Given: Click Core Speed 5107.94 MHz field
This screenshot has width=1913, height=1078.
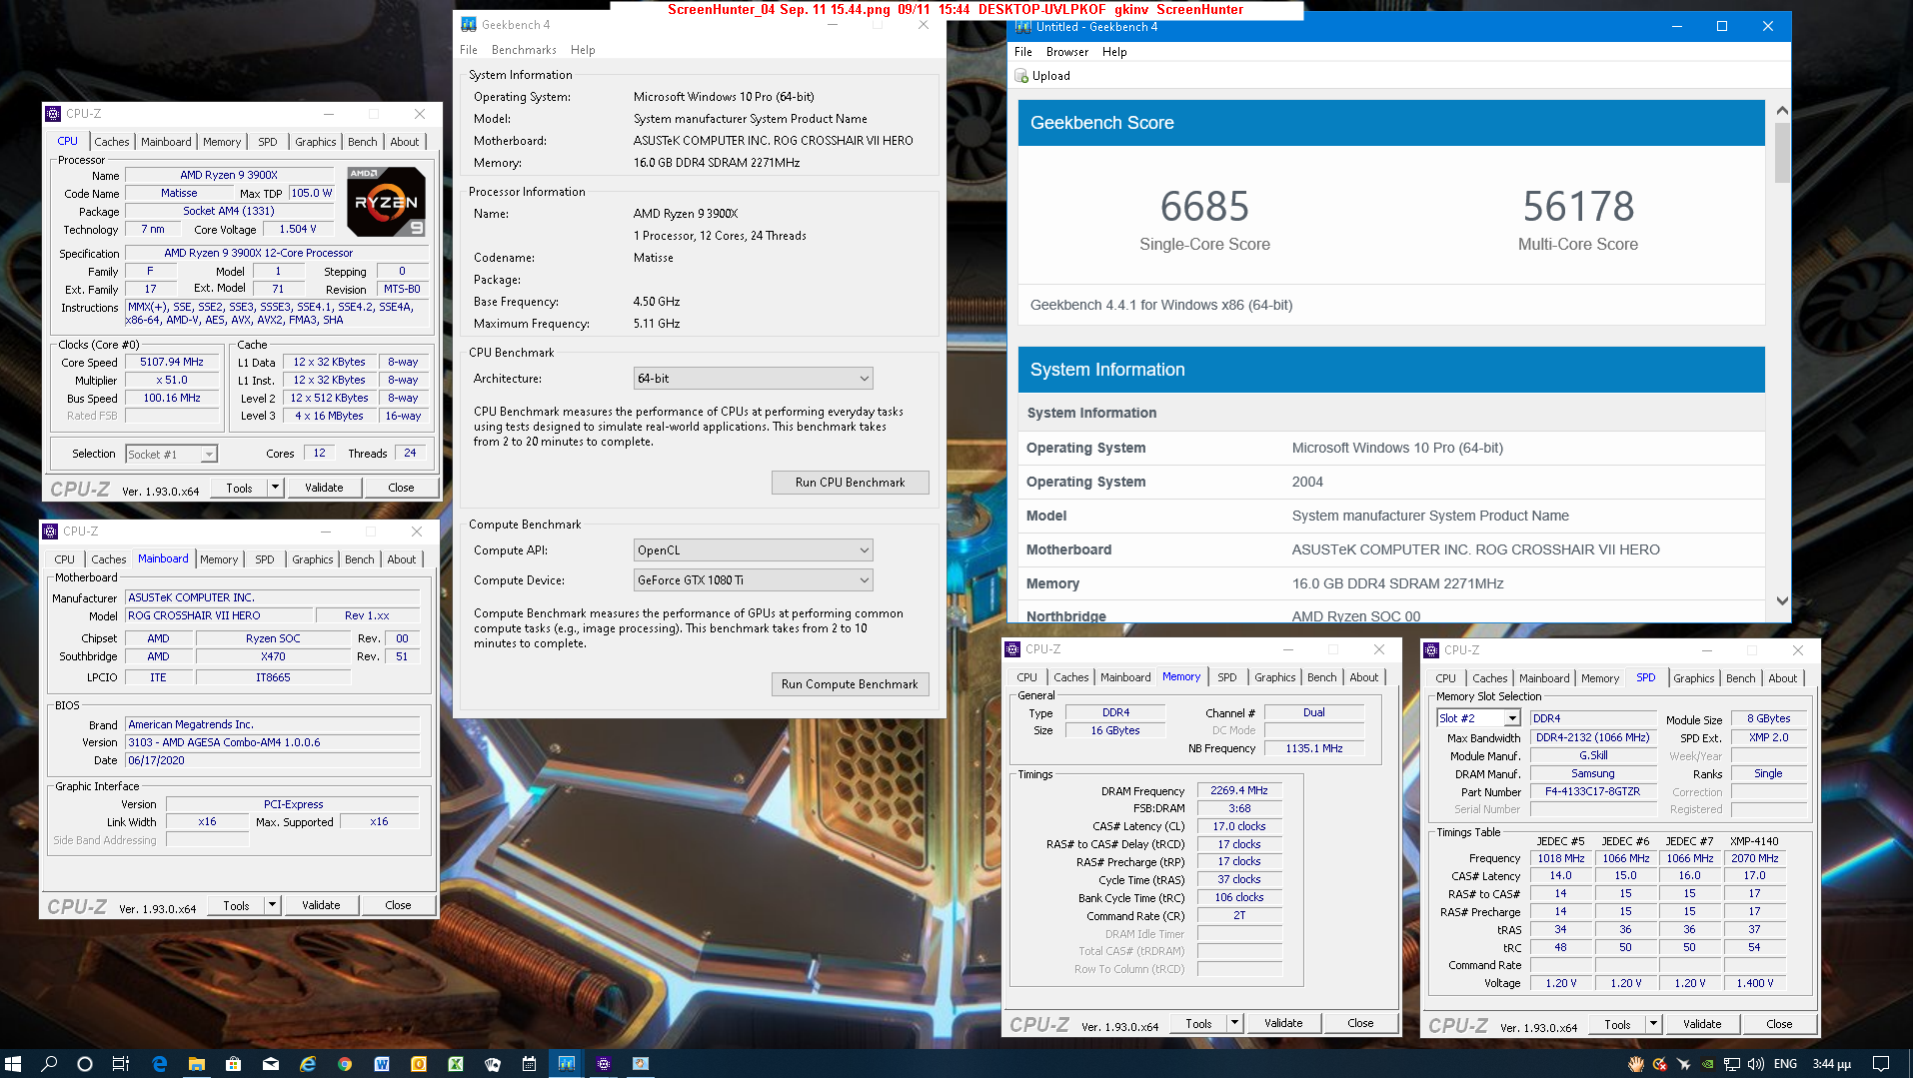Looking at the screenshot, I should point(172,363).
